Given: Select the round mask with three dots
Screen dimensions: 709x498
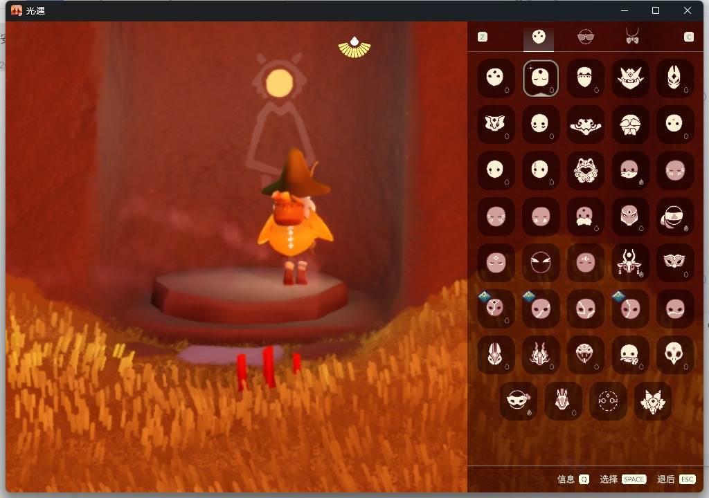Looking at the screenshot, I should (496, 77).
